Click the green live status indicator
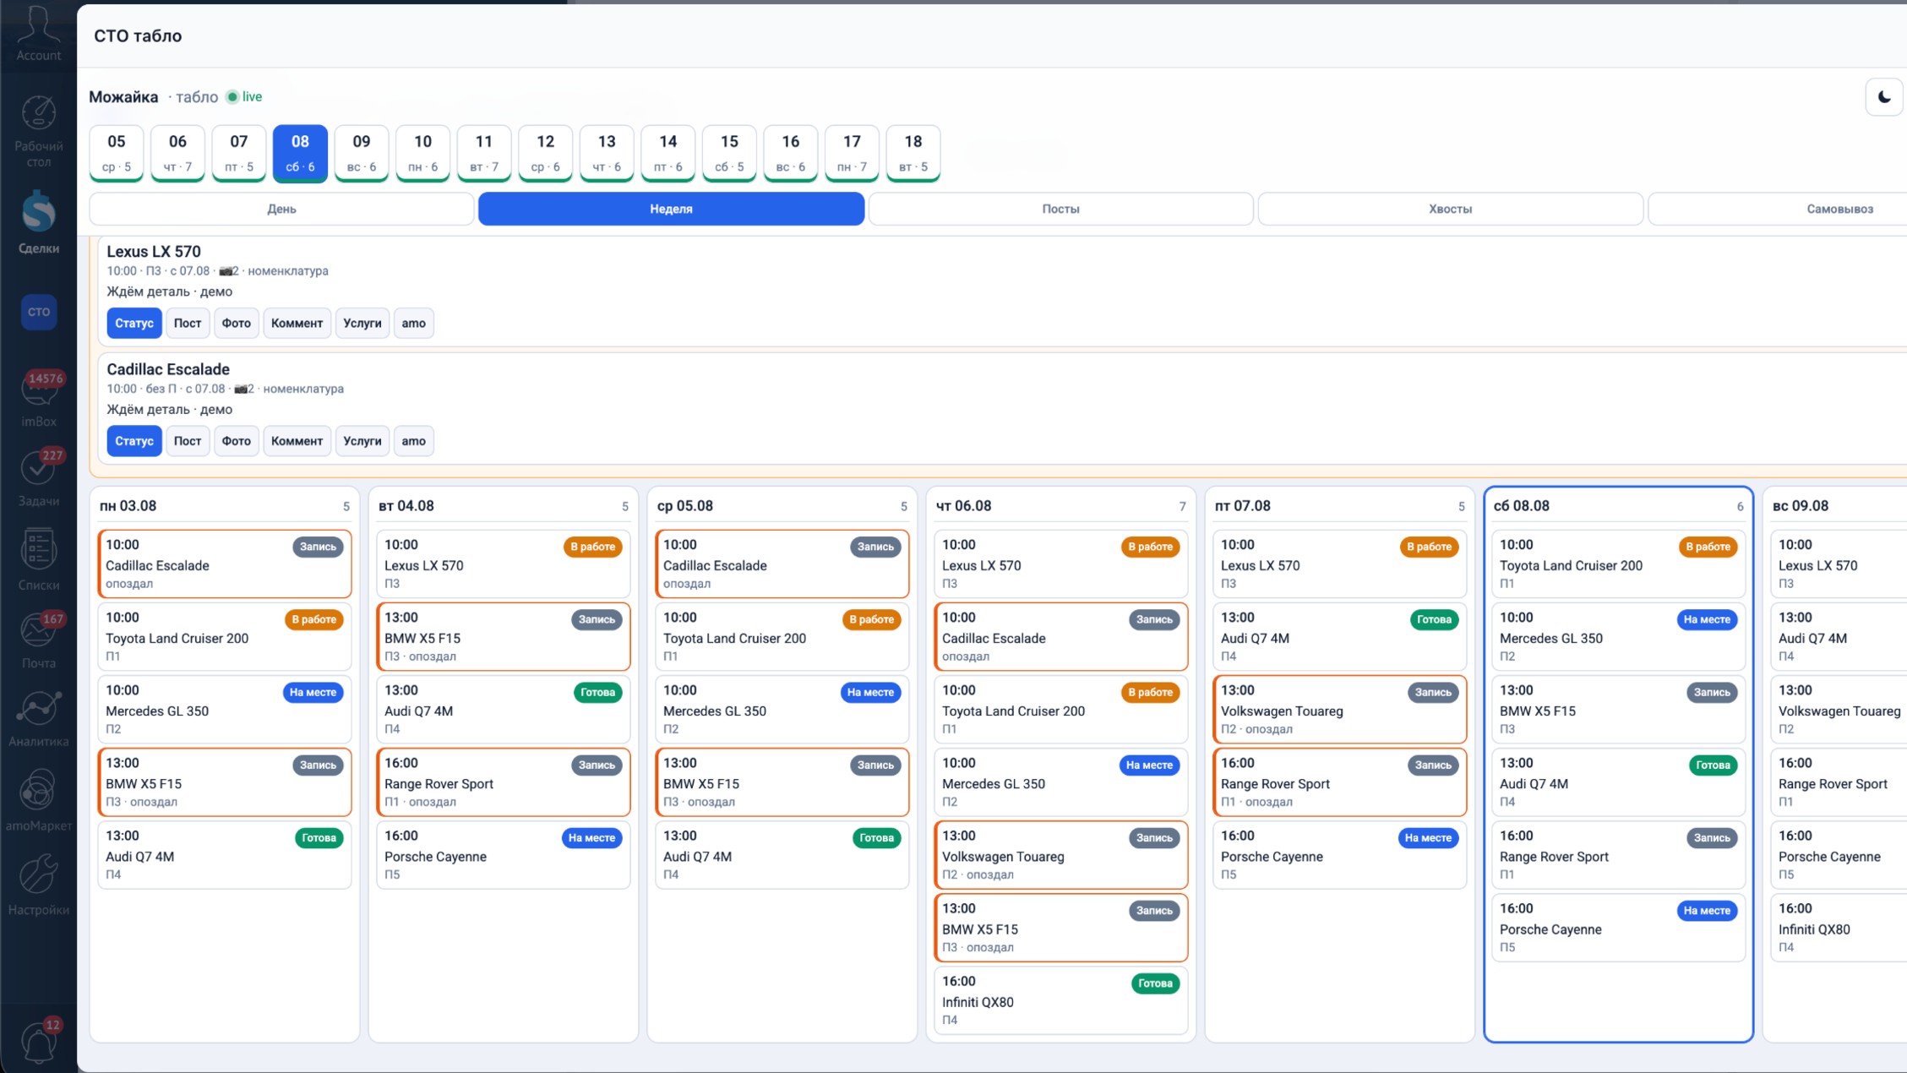Image resolution: width=1907 pixels, height=1073 pixels. coord(244,97)
